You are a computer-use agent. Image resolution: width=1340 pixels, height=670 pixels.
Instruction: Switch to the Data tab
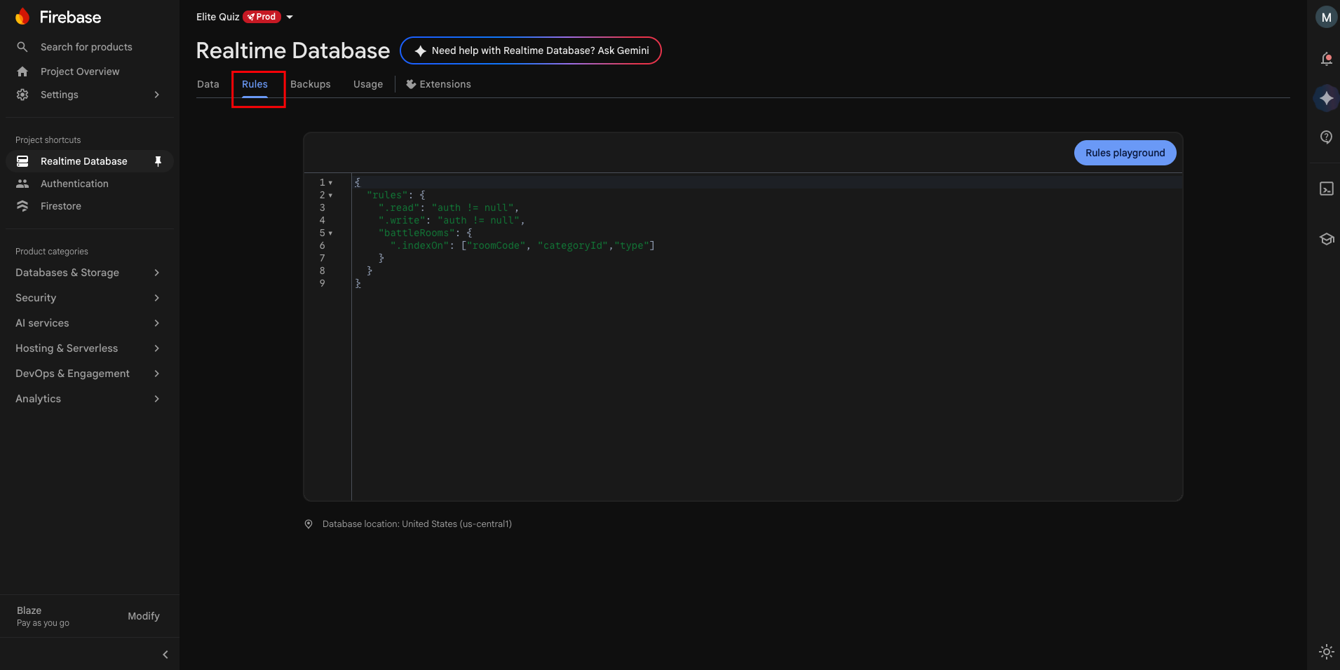pos(208,84)
